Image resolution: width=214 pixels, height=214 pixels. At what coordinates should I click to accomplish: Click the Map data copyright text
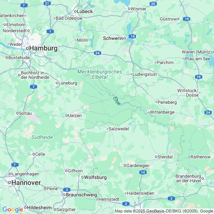click(164, 211)
